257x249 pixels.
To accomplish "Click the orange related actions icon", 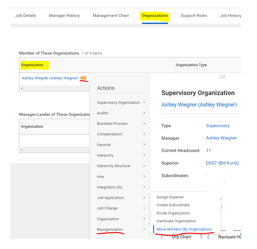I will point(83,78).
